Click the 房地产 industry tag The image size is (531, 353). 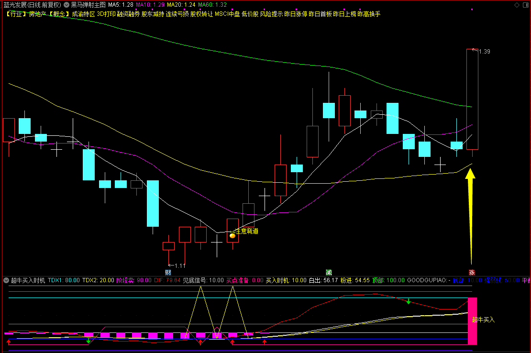[x=37, y=14]
